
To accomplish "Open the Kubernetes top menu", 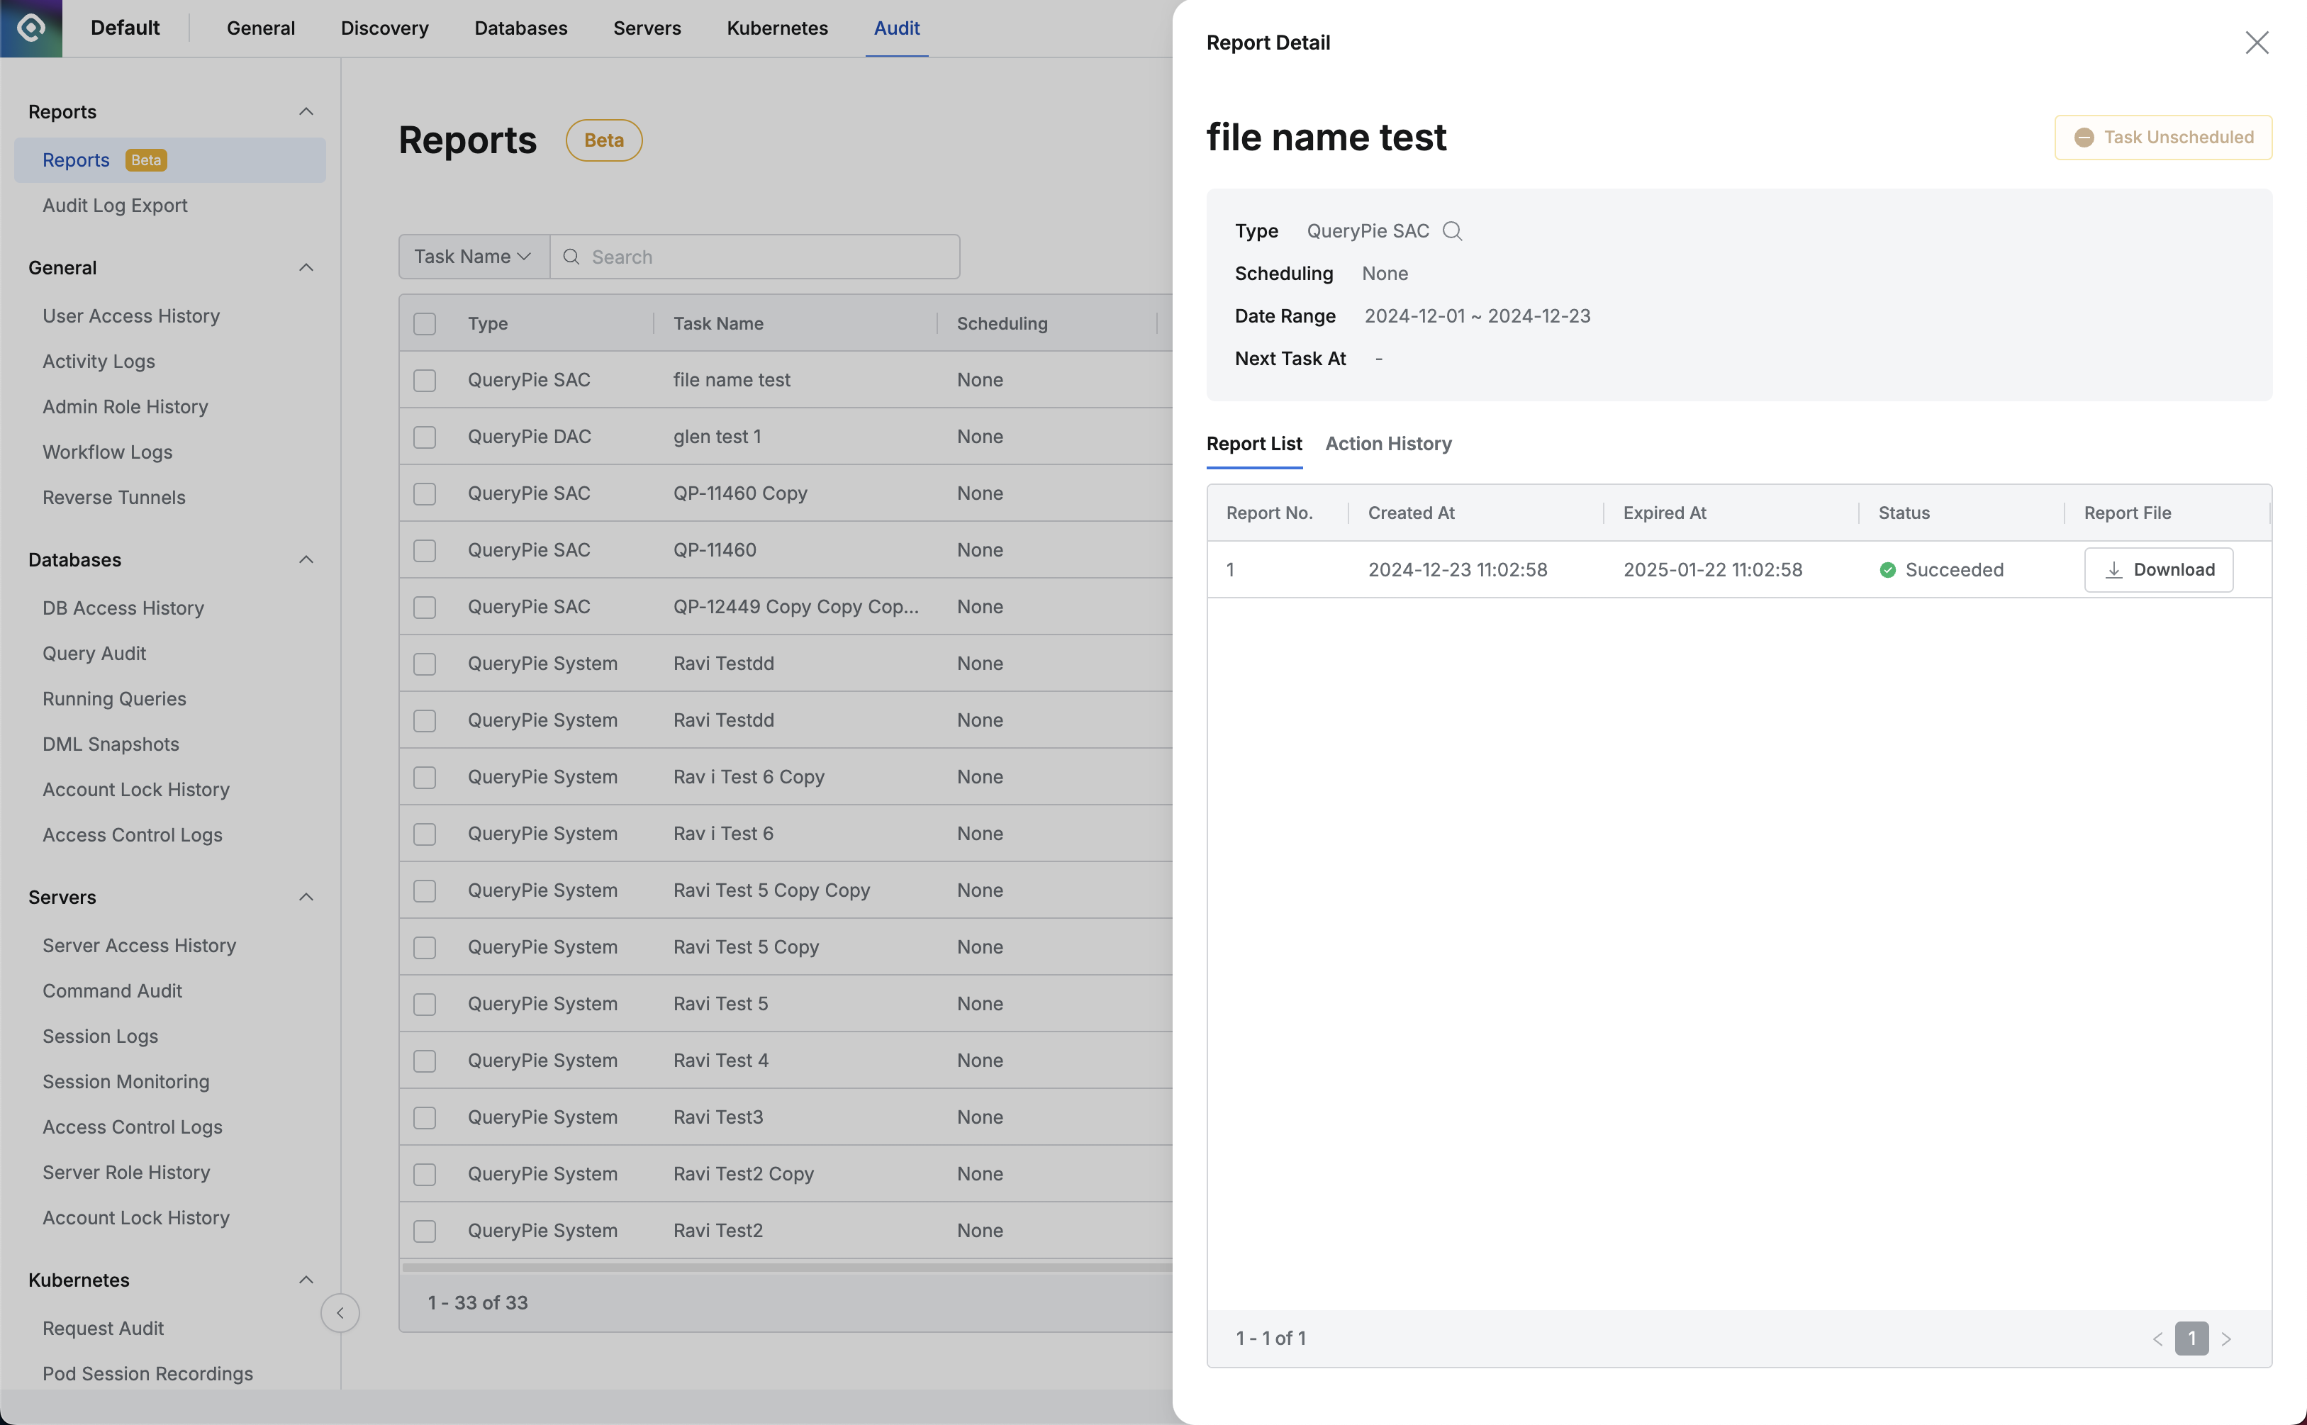I will (776, 28).
